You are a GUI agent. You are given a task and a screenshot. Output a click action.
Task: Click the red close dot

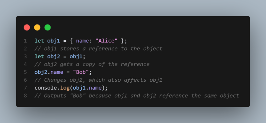(x=27, y=27)
